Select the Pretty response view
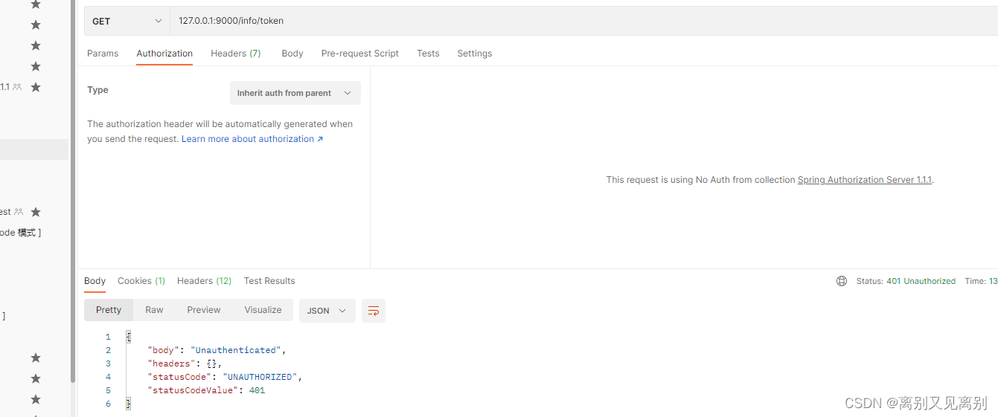The width and height of the screenshot is (998, 417). click(109, 310)
